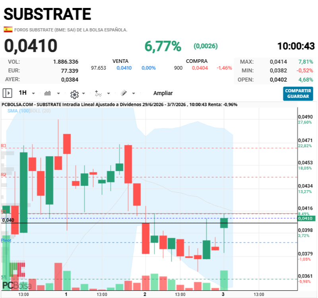Expand the drawing tools dropdown arrow
The height and width of the screenshot is (298, 318).
click(x=134, y=93)
